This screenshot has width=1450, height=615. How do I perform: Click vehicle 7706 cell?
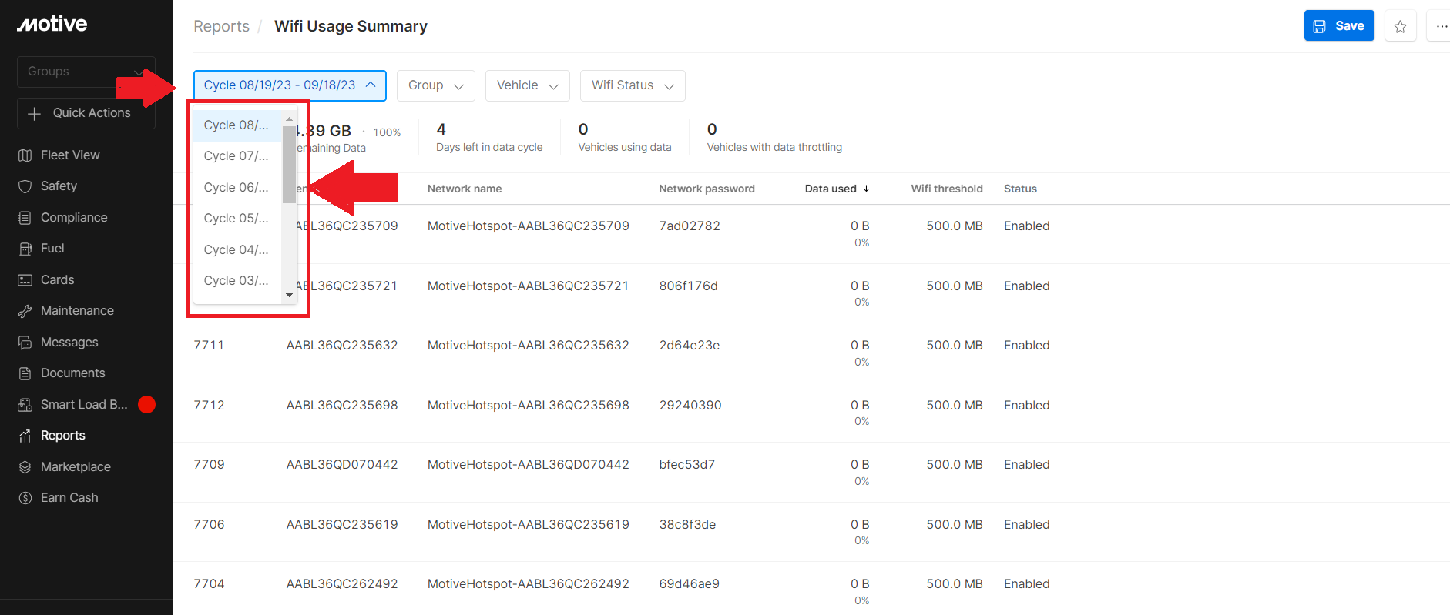[x=209, y=525]
